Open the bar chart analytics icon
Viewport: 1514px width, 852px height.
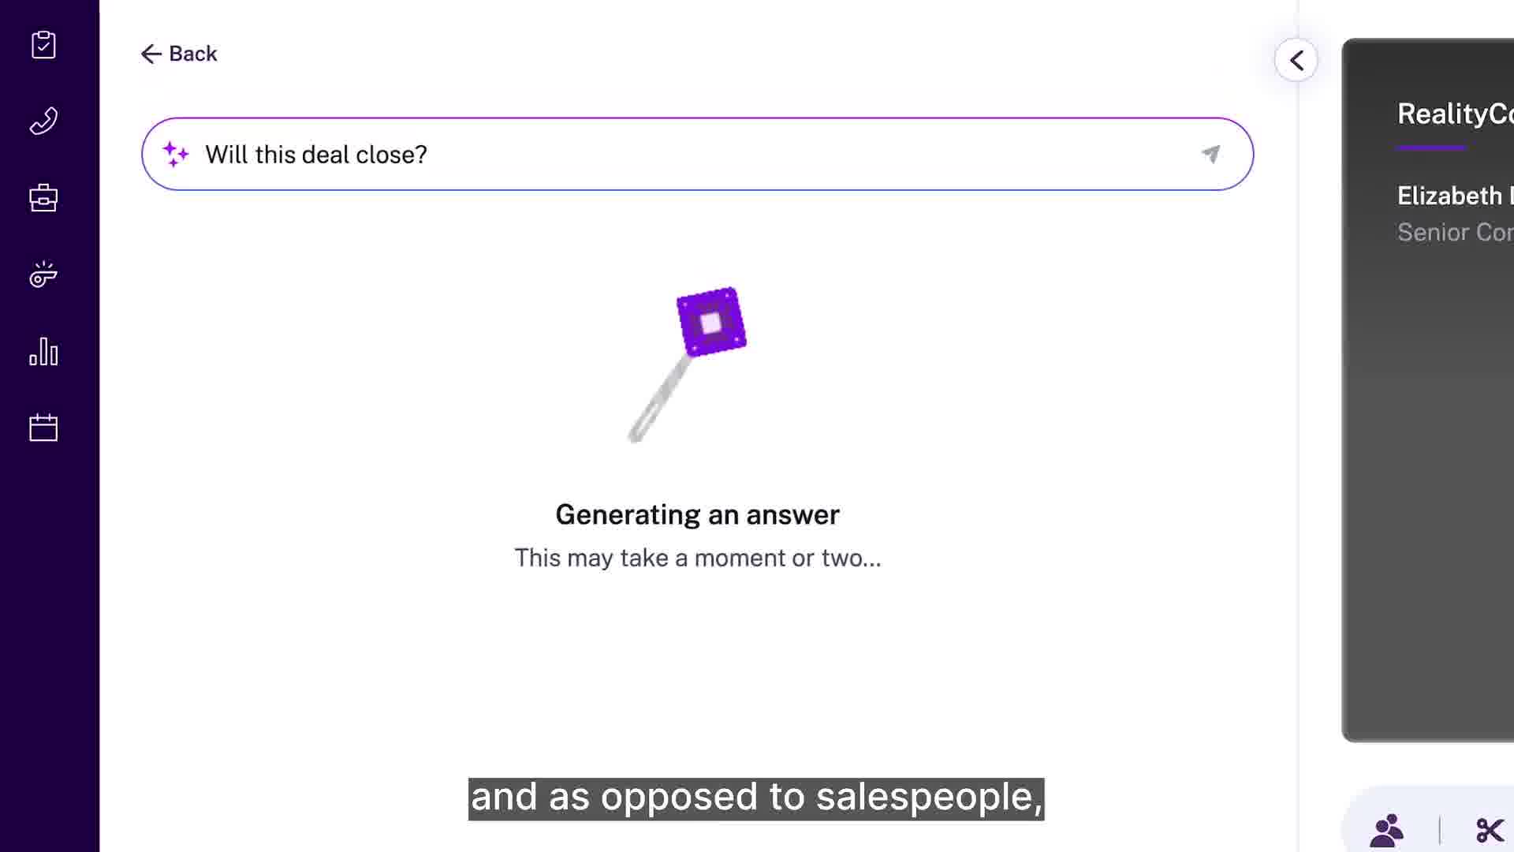point(43,352)
